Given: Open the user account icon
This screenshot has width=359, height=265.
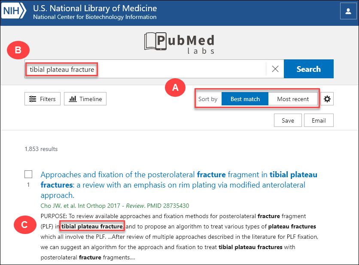Looking at the screenshot, I should pyautogui.click(x=346, y=12).
